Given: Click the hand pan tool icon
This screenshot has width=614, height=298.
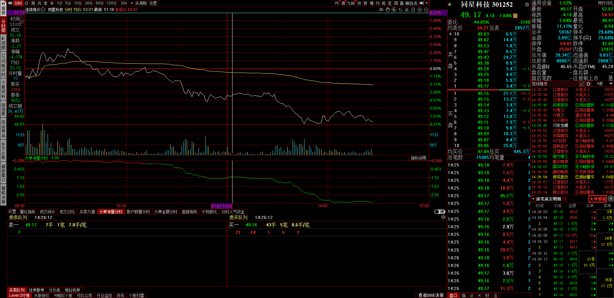Looking at the screenshot, I should click(388, 10).
